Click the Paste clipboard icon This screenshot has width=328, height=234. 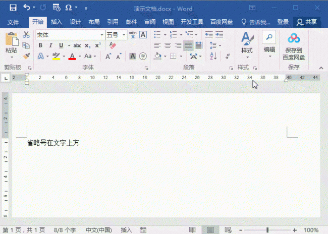pos(12,39)
